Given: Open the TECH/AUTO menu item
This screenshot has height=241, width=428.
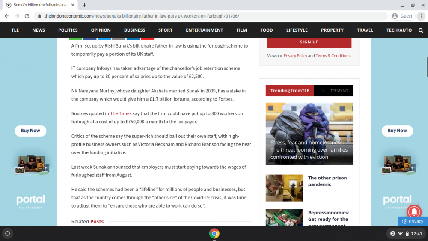Looking at the screenshot, I should click(x=399, y=30).
